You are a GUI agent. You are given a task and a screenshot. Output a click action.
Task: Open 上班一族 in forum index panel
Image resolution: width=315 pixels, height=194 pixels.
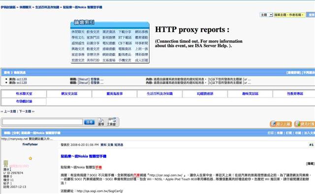click(141, 49)
